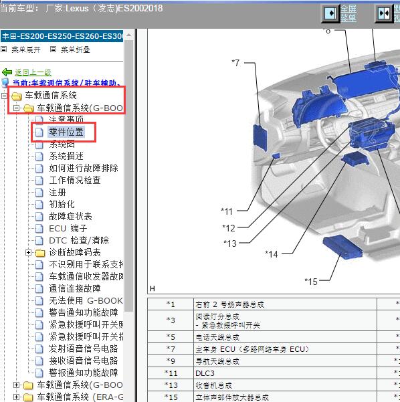Image resolution: width=400 pixels, height=402 pixels.
Task: Click the split view icon at top right
Action: tap(384, 13)
